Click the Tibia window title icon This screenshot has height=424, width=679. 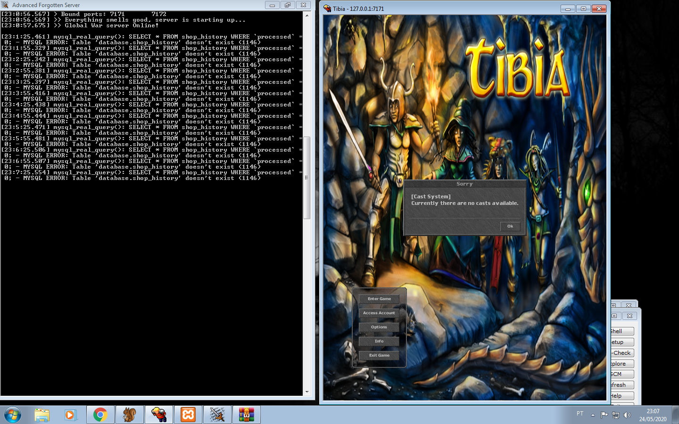(x=327, y=8)
